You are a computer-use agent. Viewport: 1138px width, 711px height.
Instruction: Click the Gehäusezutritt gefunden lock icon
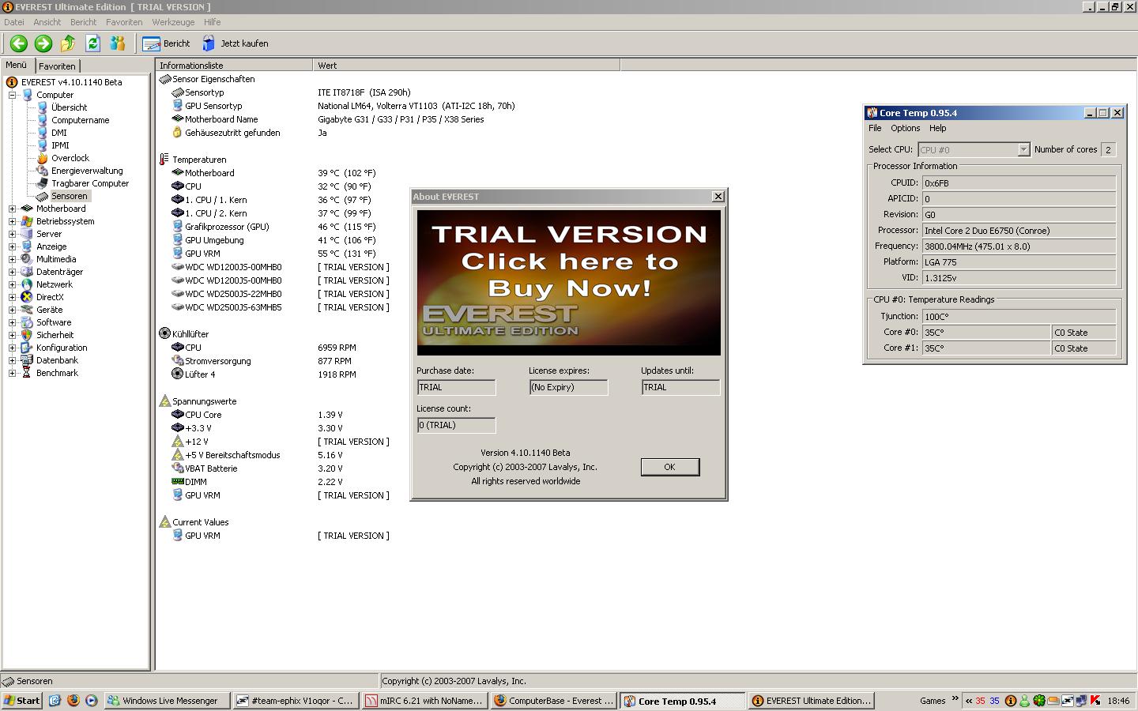click(x=178, y=133)
